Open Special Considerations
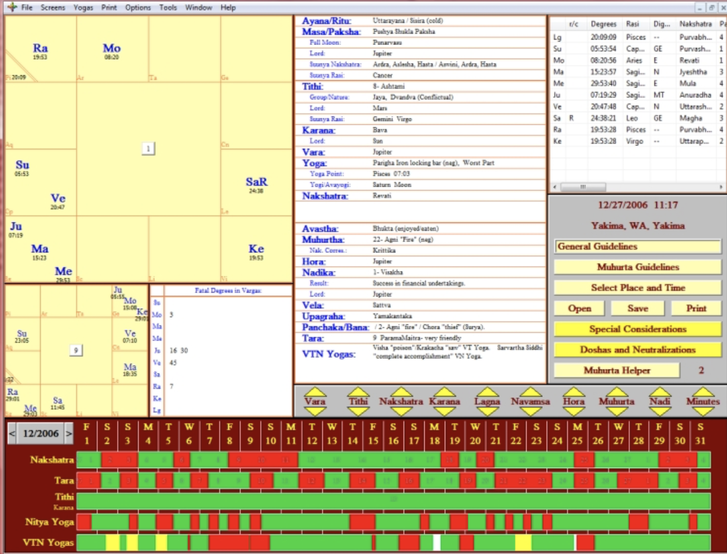727x554 pixels. 638,329
